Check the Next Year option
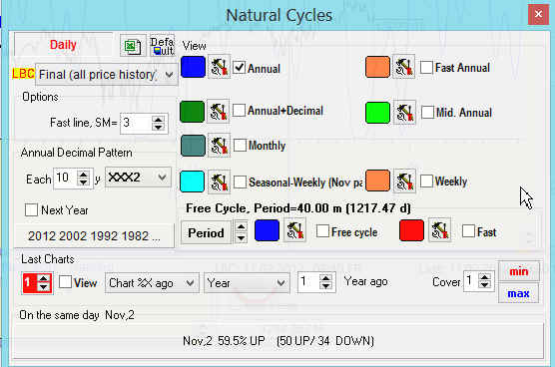555x367 pixels. pos(31,209)
